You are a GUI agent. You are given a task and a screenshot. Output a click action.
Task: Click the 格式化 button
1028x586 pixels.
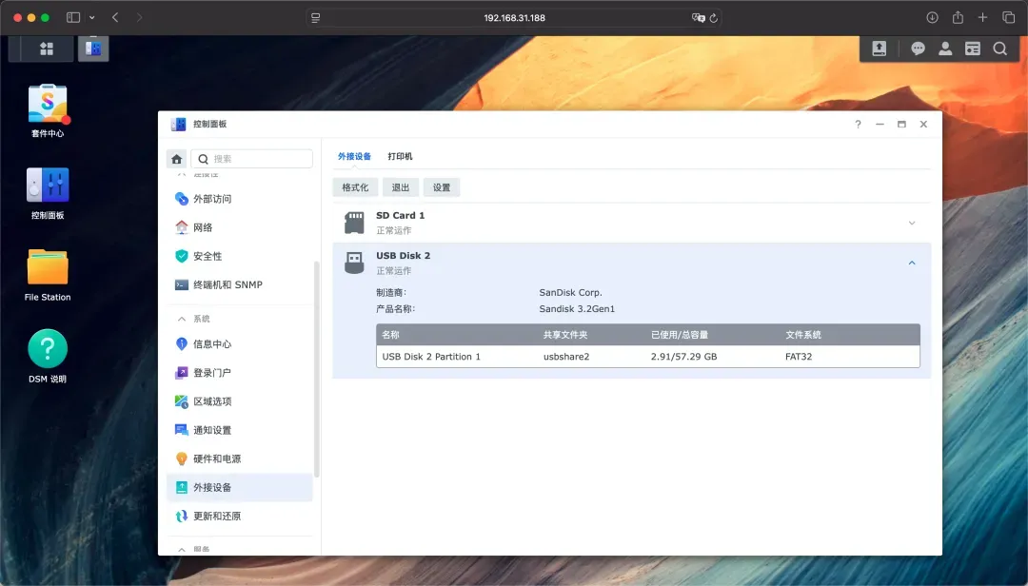[x=355, y=187]
